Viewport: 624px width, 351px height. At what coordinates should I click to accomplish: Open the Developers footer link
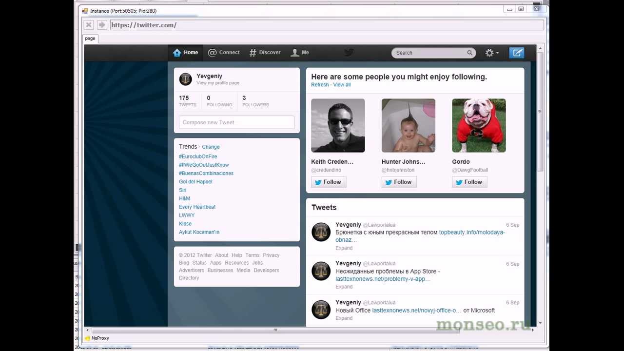266,270
